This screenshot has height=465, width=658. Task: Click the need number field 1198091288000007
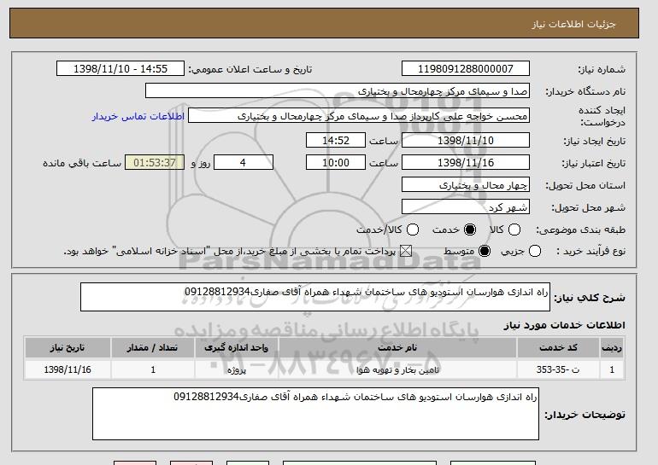[x=466, y=69]
